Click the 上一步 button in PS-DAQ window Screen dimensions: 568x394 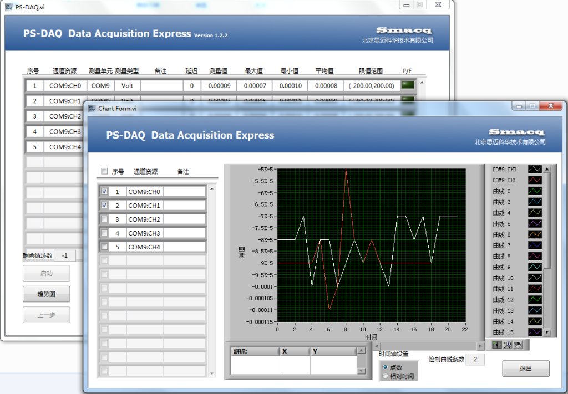[47, 315]
